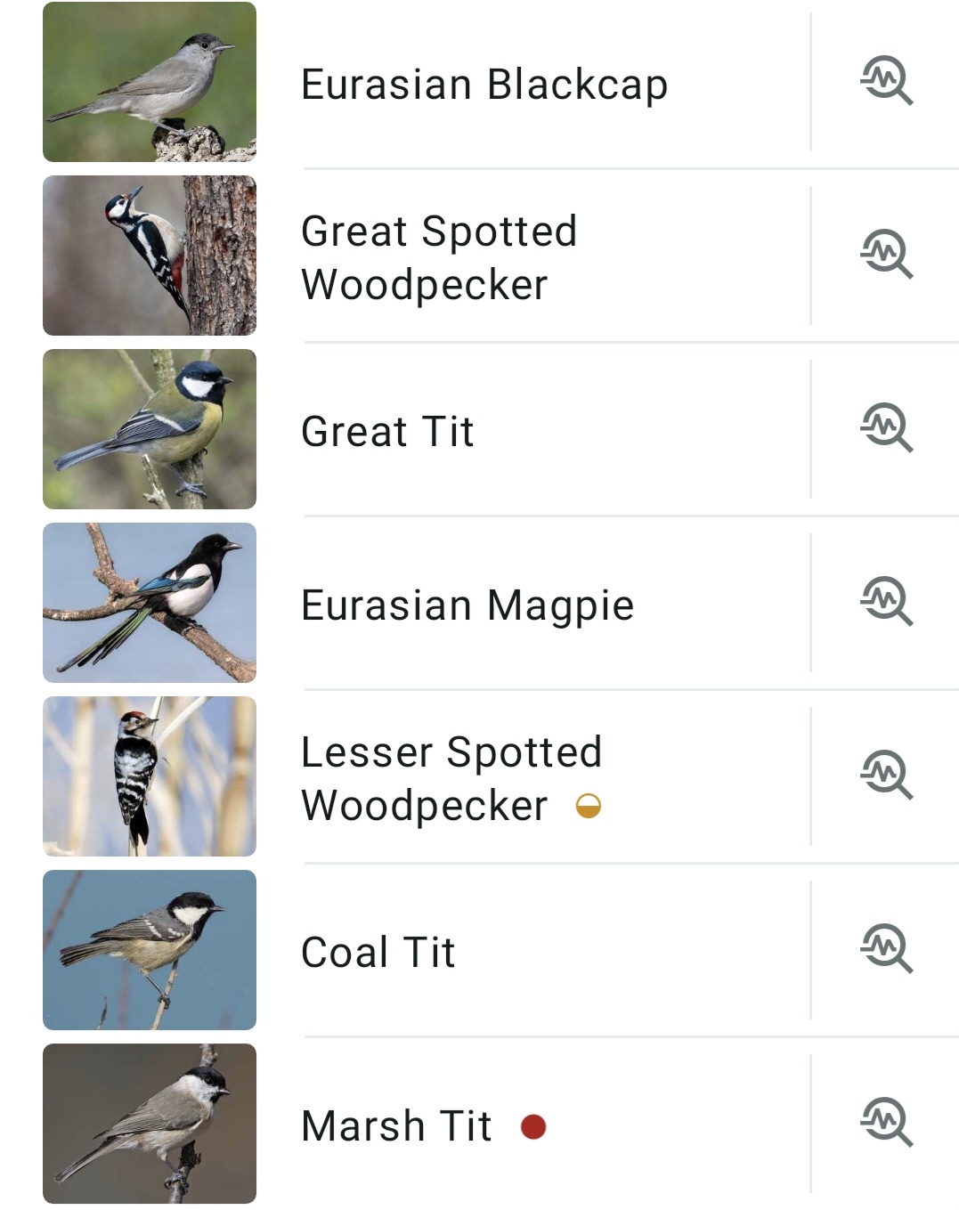Tap Coal Tit sound search icon
The image size is (959, 1210).
886,949
